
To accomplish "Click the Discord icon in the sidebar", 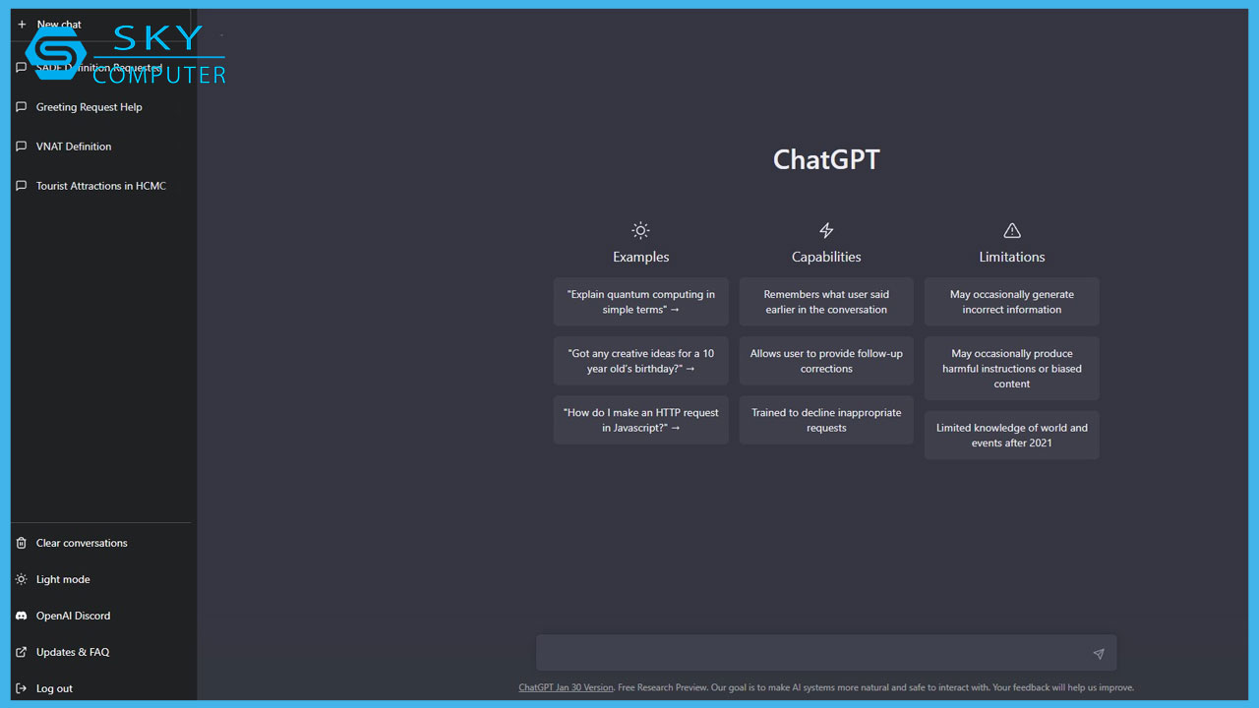I will 21,616.
